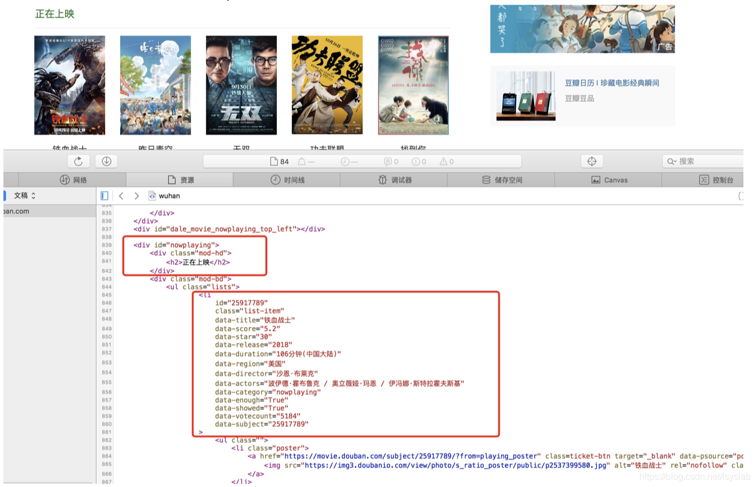Click the 正在上映 heading on the page
This screenshot has width=756, height=487.
(x=55, y=14)
